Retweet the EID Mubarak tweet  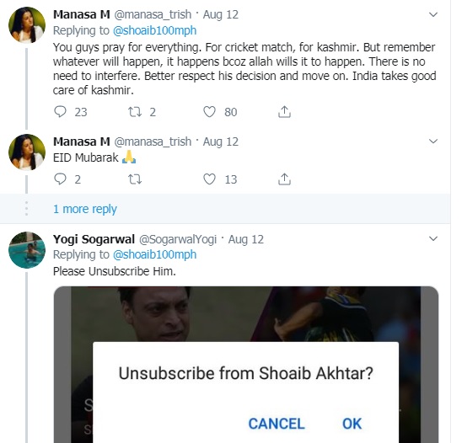135,179
